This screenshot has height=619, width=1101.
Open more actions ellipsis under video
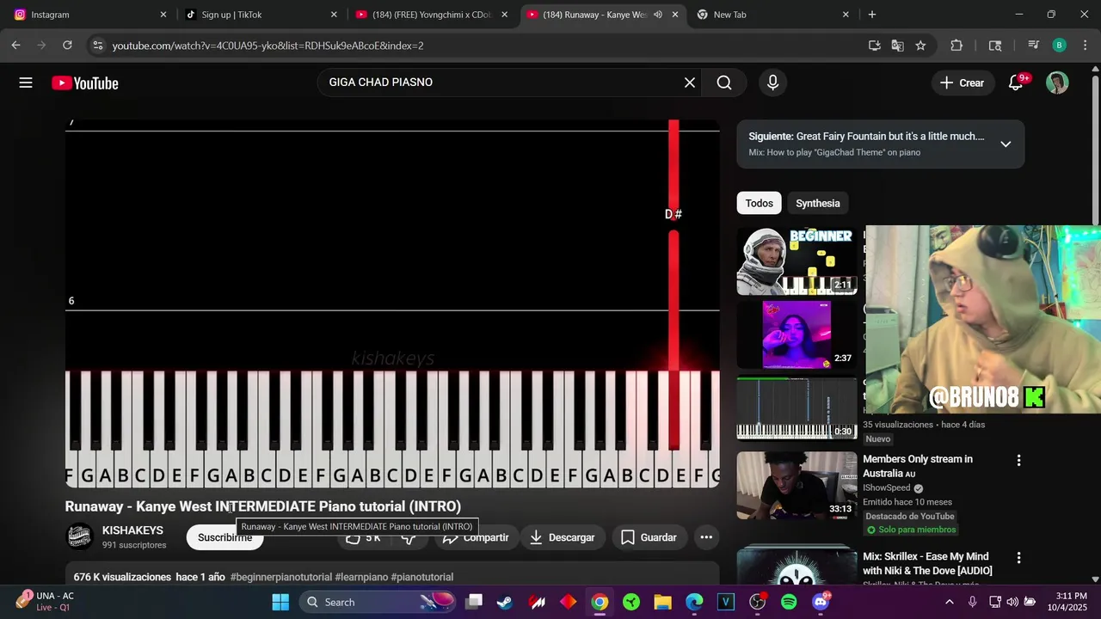tap(706, 537)
